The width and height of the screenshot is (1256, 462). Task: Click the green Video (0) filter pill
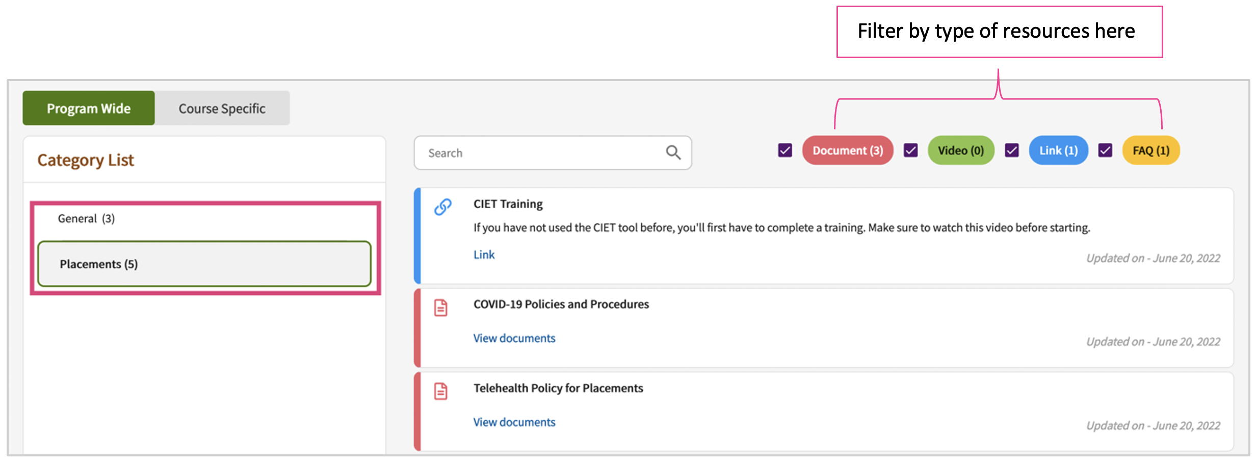[961, 150]
